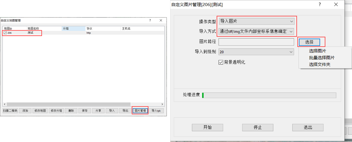Toggle checkbox for map ID 206
This screenshot has width=352, height=142.
(x=5, y=33)
